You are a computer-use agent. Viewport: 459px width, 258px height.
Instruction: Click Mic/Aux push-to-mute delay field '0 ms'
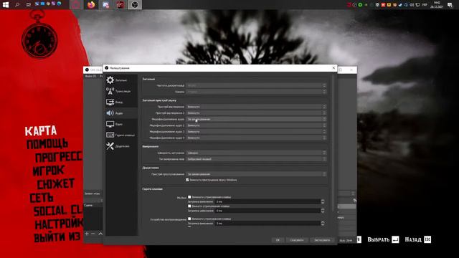click(x=268, y=201)
